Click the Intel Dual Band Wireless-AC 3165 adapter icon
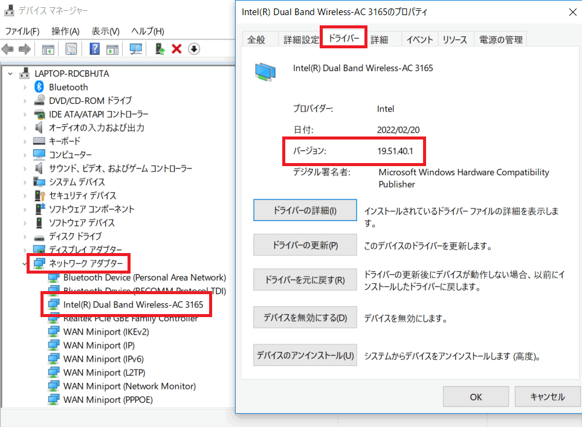The width and height of the screenshot is (582, 427). coord(54,304)
